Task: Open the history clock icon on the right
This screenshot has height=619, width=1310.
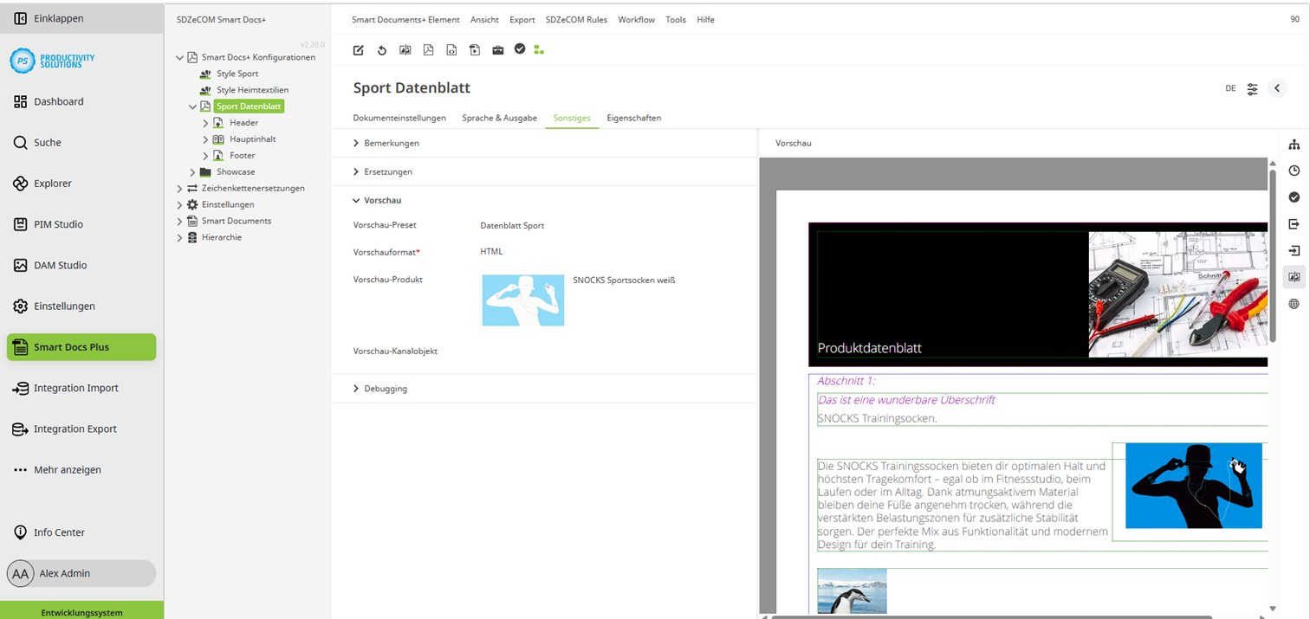Action: [x=1294, y=171]
